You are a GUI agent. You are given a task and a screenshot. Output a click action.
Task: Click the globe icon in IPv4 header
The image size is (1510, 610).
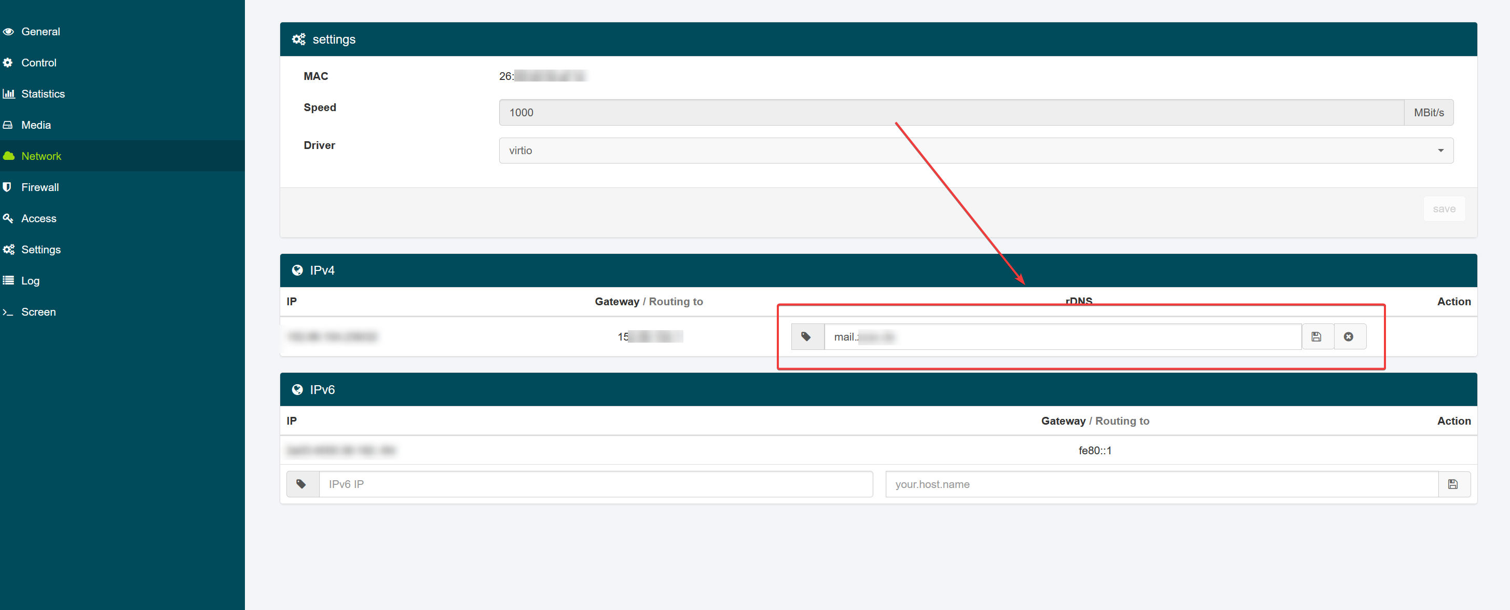click(297, 270)
